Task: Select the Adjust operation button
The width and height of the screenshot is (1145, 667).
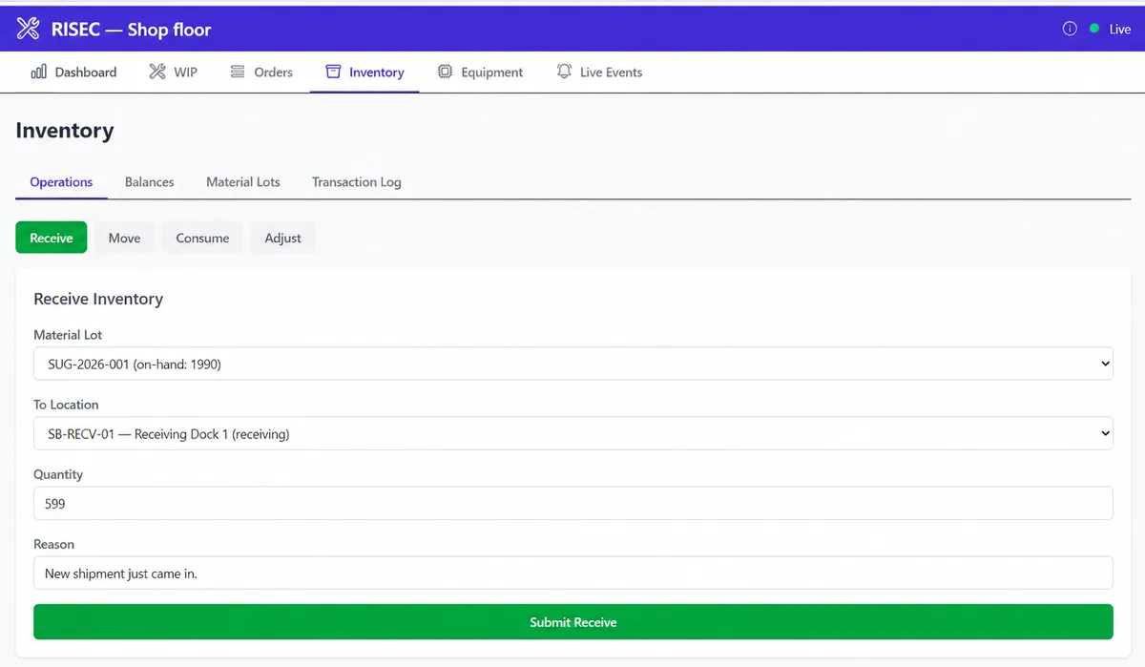Action: tap(282, 238)
